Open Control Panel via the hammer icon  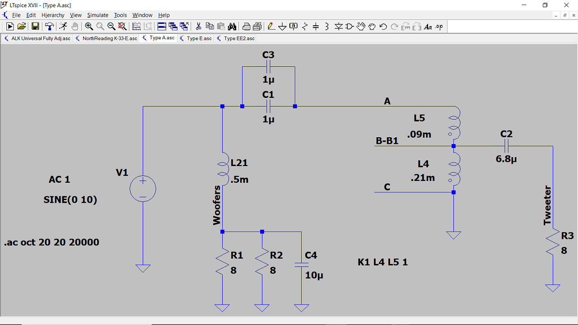coord(49,27)
